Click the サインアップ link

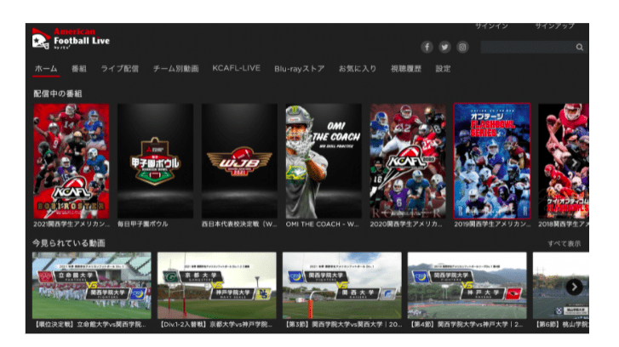(x=554, y=26)
